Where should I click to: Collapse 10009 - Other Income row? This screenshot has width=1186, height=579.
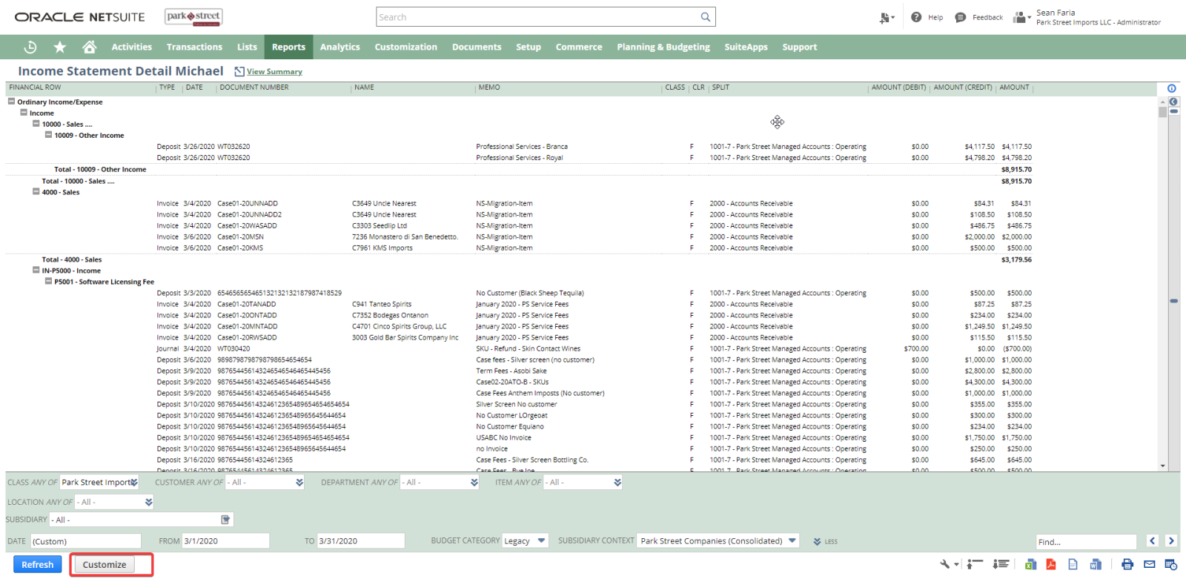(48, 135)
